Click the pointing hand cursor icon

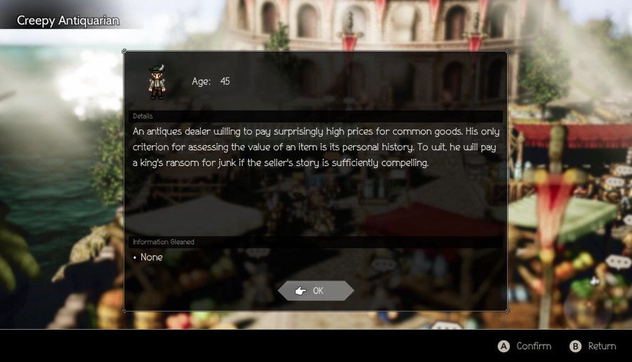pyautogui.click(x=301, y=290)
